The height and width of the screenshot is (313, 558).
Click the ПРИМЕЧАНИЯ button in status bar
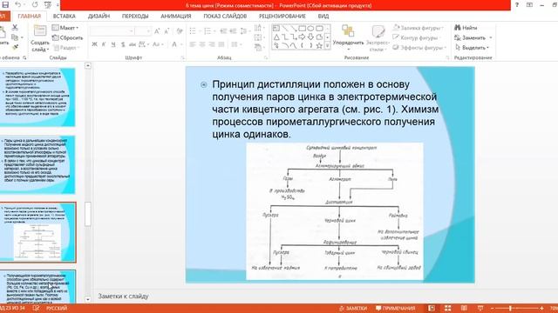pyautogui.click(x=395, y=308)
